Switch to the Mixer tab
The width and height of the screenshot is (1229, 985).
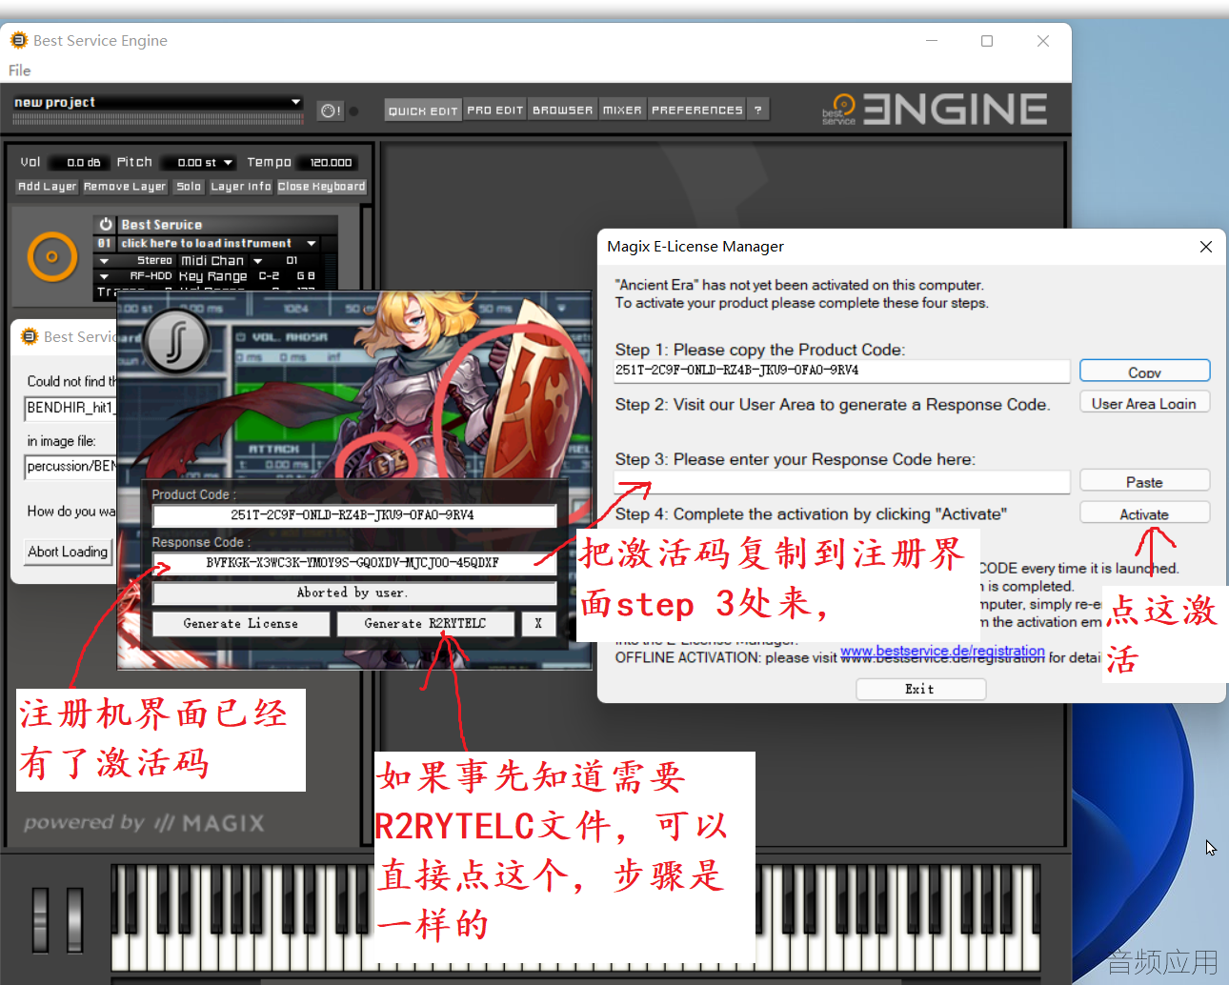tap(622, 111)
